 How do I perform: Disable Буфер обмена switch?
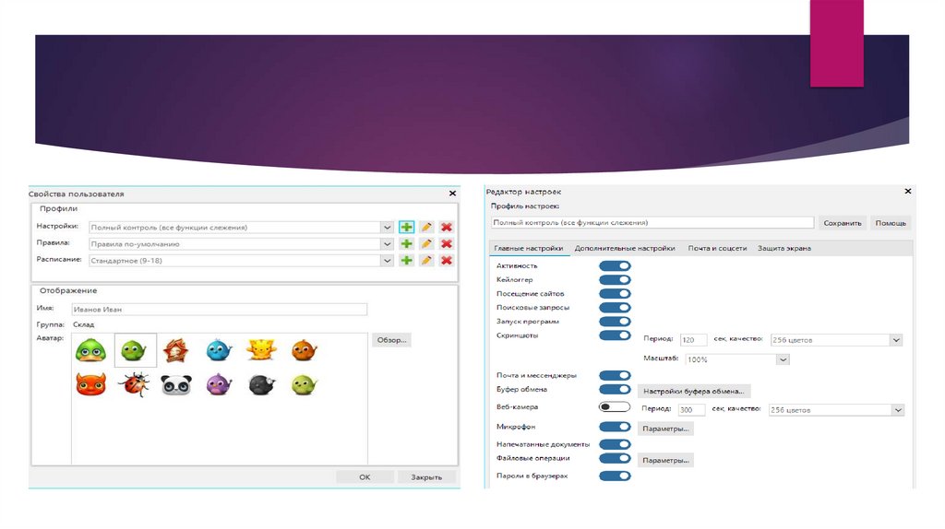tap(615, 390)
